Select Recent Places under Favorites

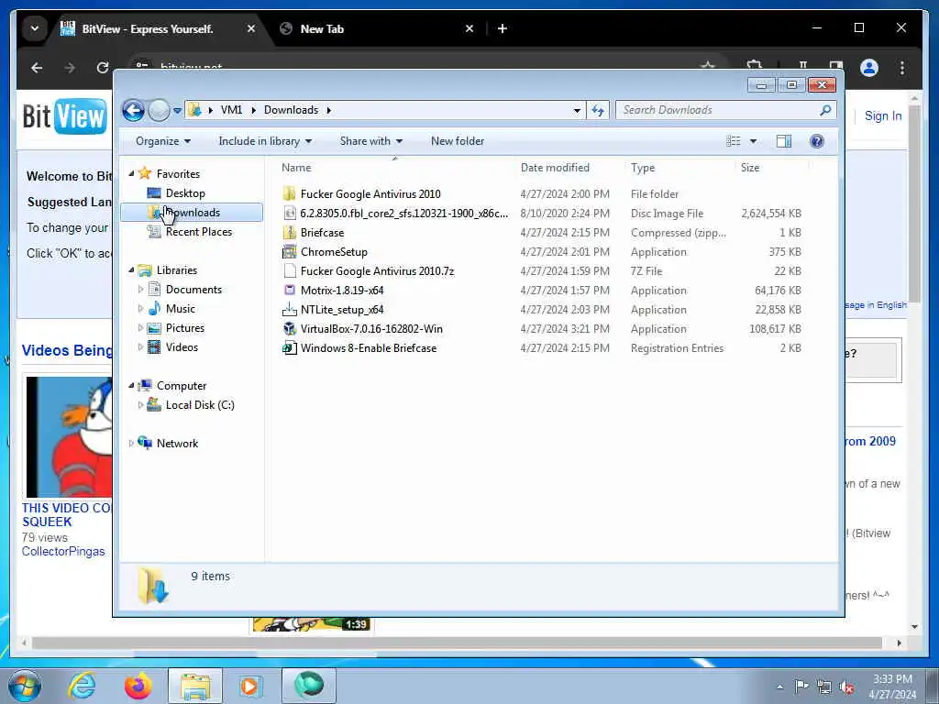point(198,232)
